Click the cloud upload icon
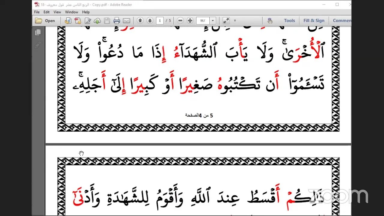Image resolution: width=384 pixels, height=216 pixels. click(x=97, y=21)
